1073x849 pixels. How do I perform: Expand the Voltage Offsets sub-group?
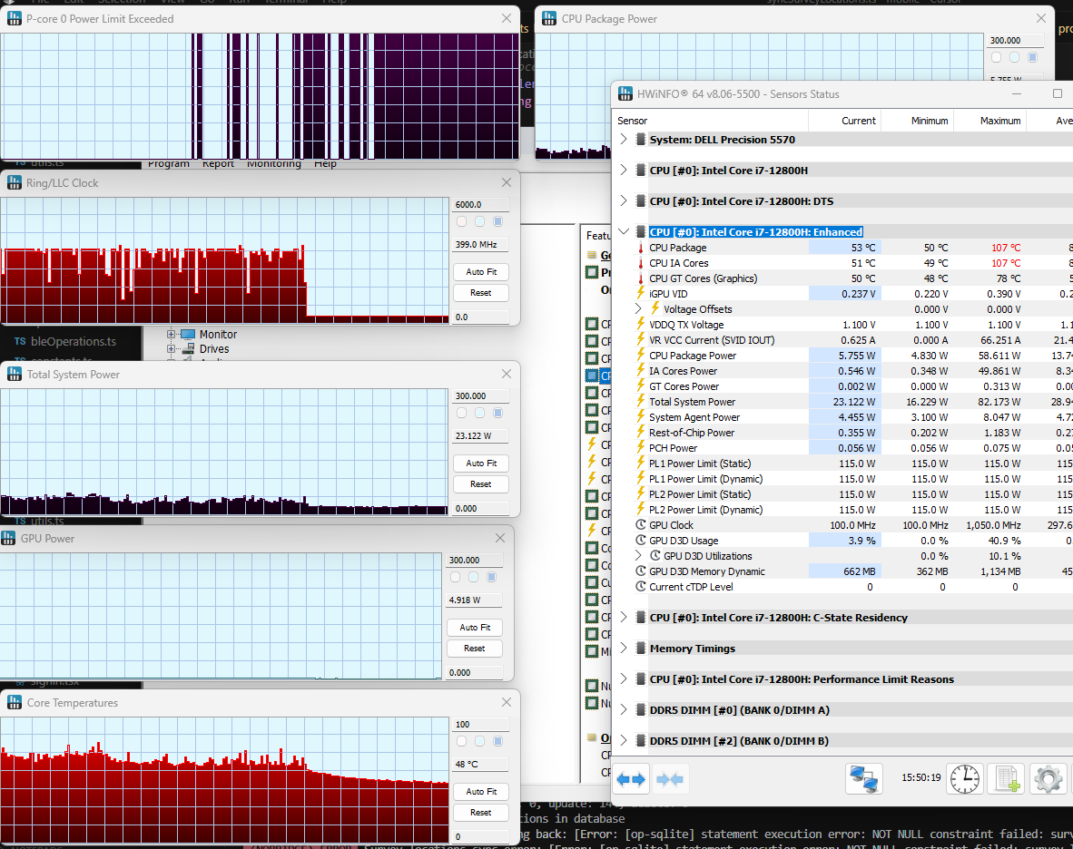coord(638,309)
